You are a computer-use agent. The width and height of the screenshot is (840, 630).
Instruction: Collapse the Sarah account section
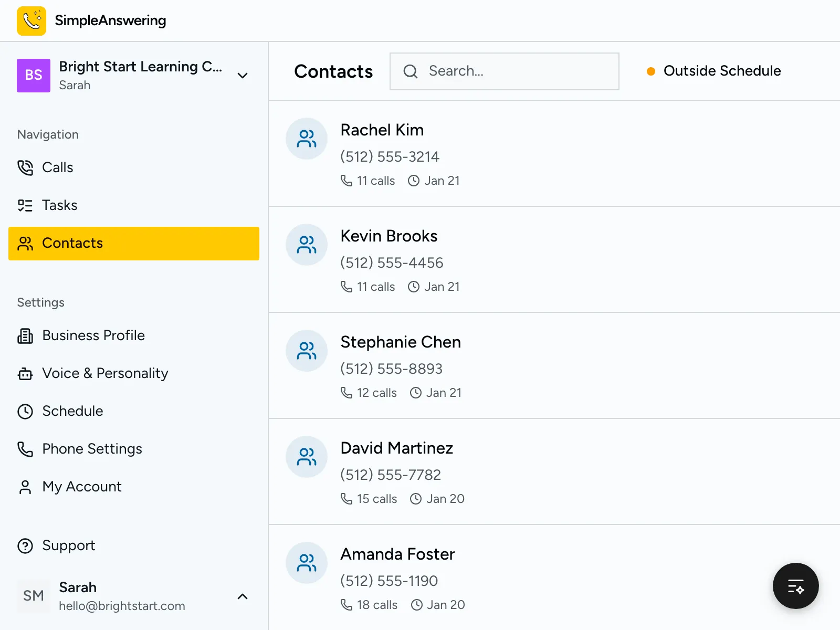point(243,596)
